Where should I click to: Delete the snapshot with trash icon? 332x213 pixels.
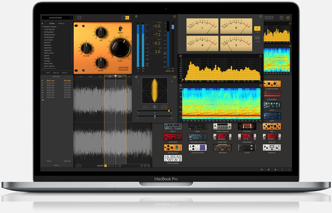(x=120, y=166)
